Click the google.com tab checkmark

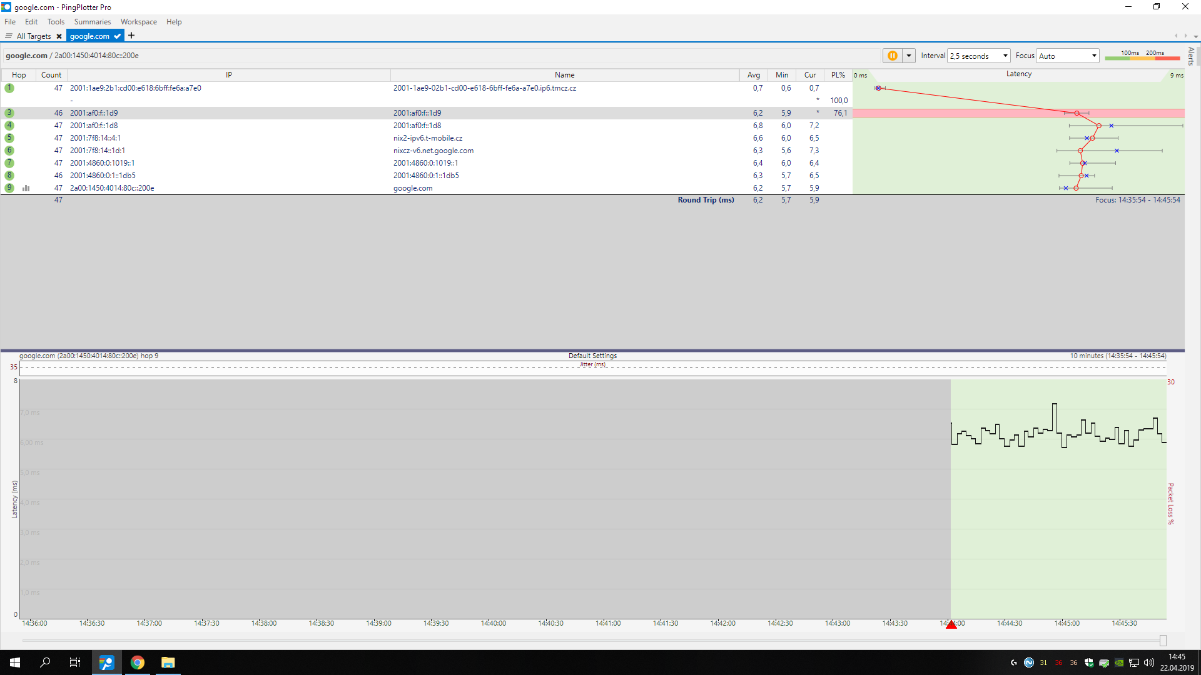coord(117,36)
